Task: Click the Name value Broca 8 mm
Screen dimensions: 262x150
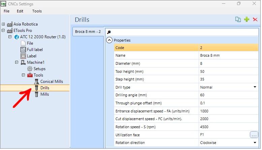Action: 228,55
